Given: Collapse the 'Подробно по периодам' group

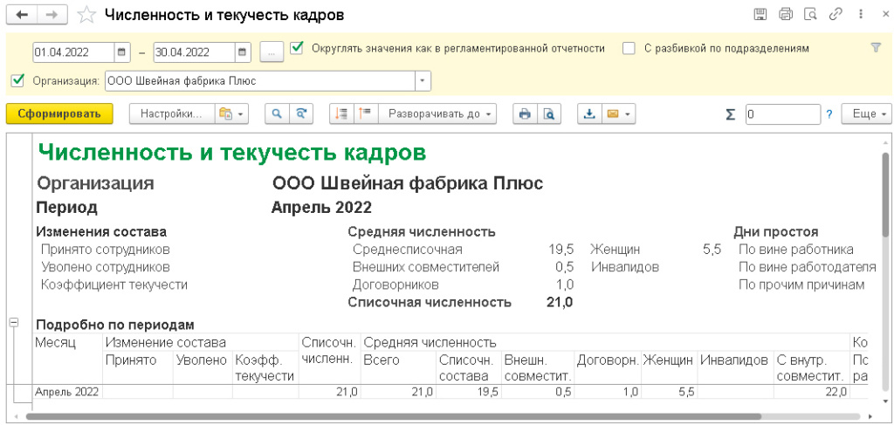Looking at the screenshot, I should tap(13, 323).
